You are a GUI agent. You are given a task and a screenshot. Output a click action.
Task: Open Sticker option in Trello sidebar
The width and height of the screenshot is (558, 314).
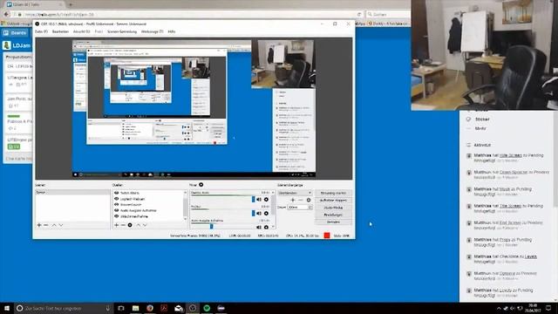tap(482, 119)
